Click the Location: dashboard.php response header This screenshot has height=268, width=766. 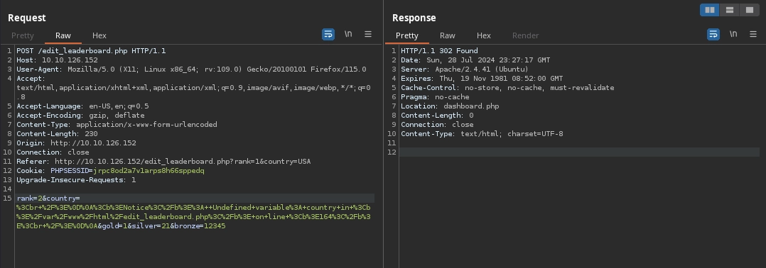(x=450, y=106)
